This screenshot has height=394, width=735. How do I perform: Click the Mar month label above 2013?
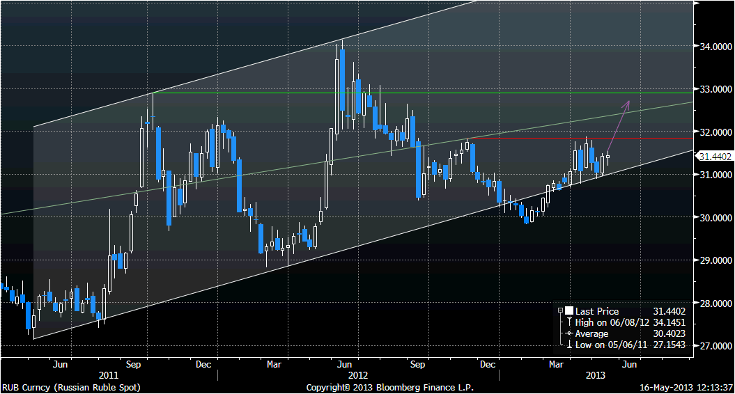click(x=556, y=364)
